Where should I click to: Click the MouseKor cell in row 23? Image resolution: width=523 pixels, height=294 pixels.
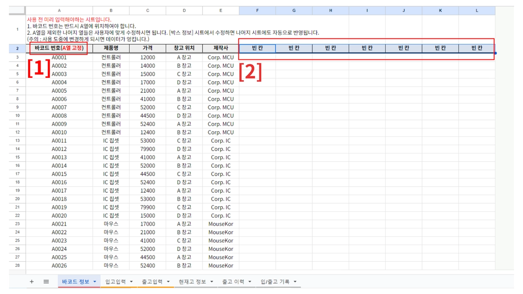pyautogui.click(x=220, y=224)
